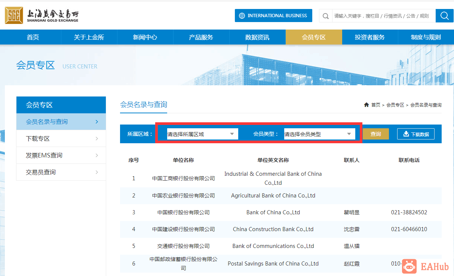Click chevron next to 交易员查询
Screen dimensions: 454x276
pyautogui.click(x=97, y=172)
